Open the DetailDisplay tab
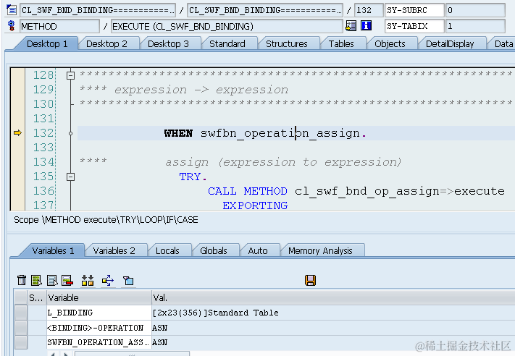This screenshot has height=356, width=515. coord(450,43)
